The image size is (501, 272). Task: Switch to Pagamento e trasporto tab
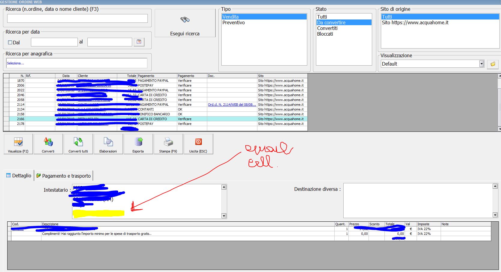coord(63,176)
